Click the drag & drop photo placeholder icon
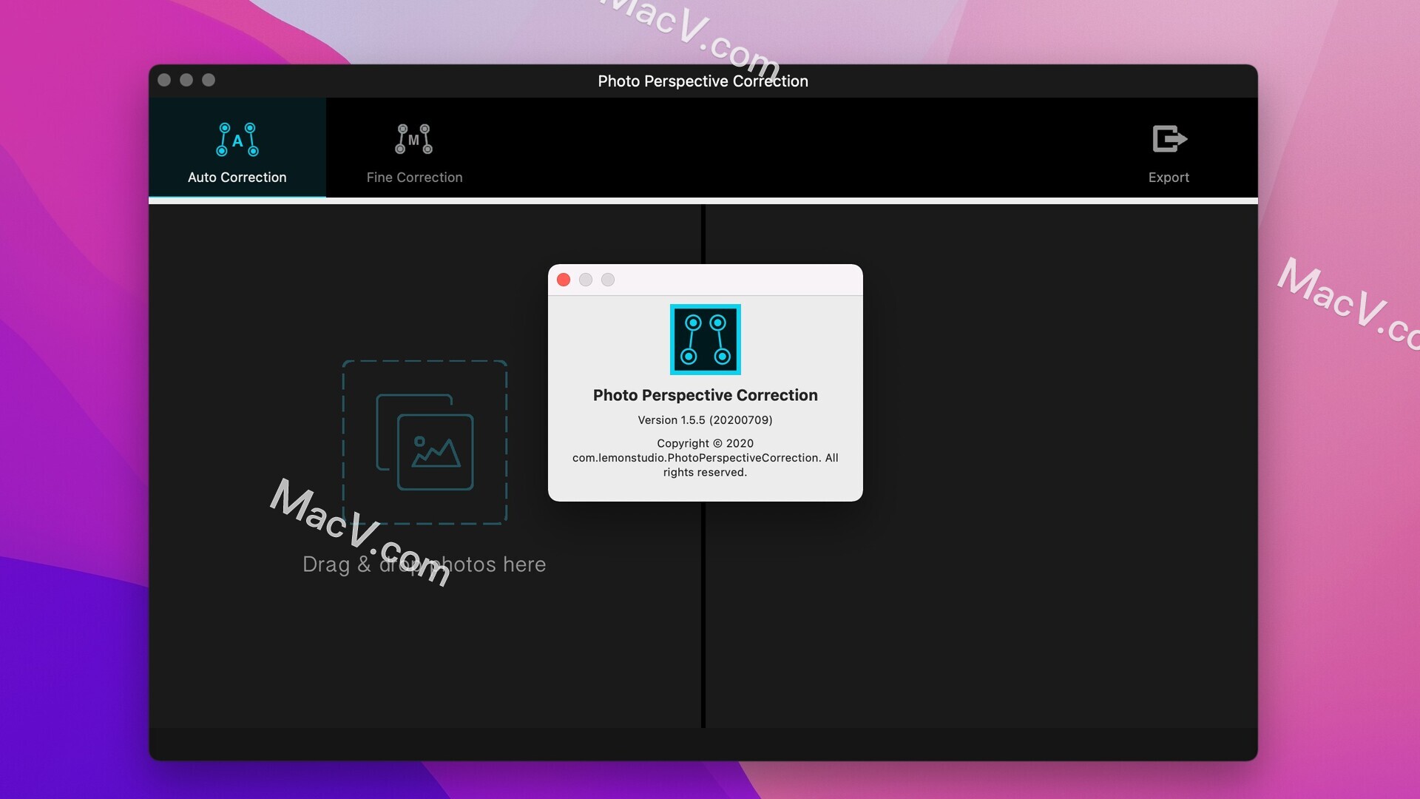Screen dimensions: 1420x799 point(425,442)
